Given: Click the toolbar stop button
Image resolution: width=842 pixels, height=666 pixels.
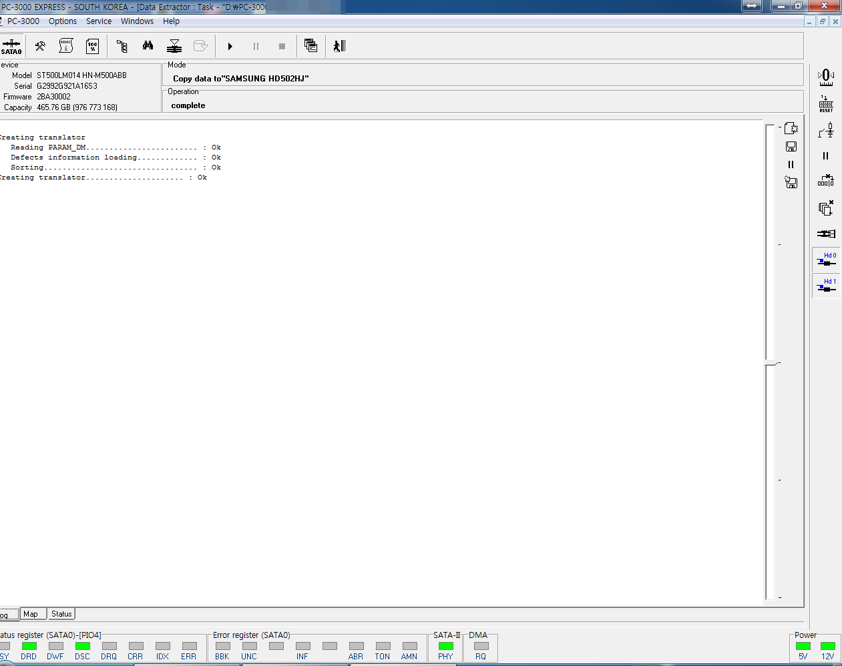Looking at the screenshot, I should click(x=282, y=46).
